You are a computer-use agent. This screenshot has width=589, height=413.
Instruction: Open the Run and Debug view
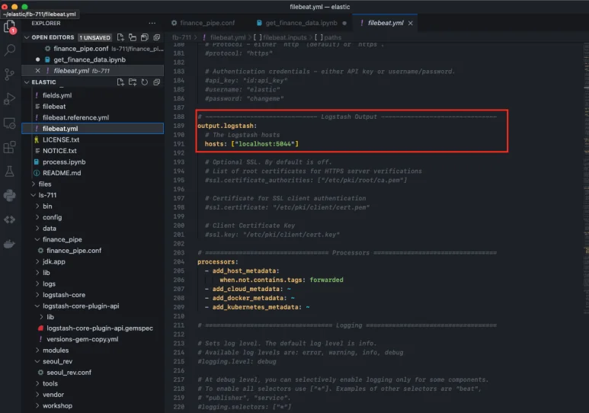(10, 98)
